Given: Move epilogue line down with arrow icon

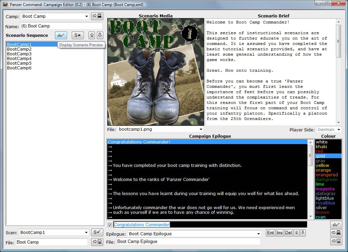Looking at the screenshot, I should [x=303, y=233].
